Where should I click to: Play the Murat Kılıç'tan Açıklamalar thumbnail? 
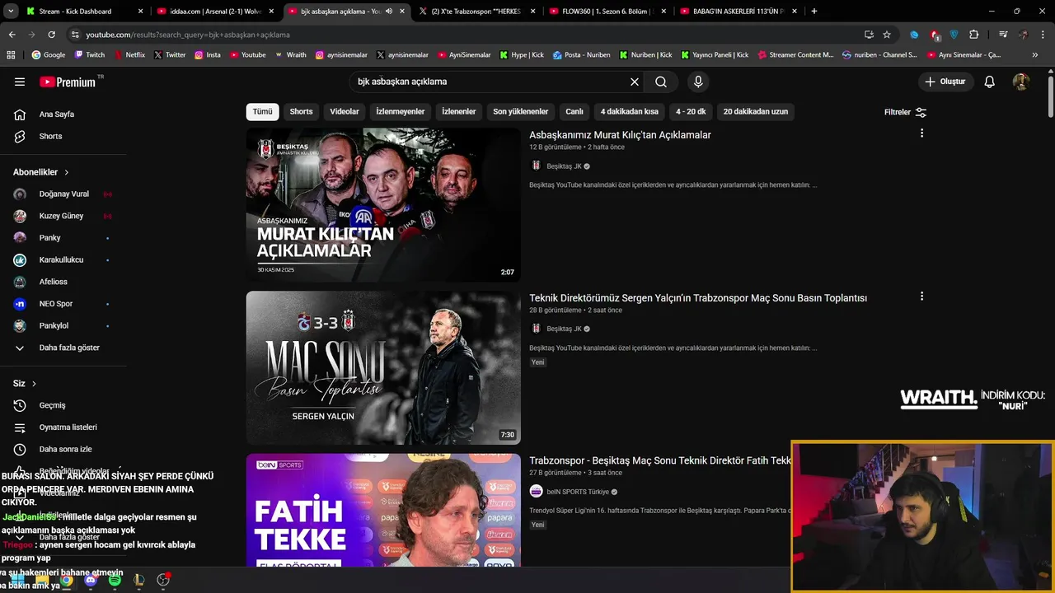click(383, 204)
